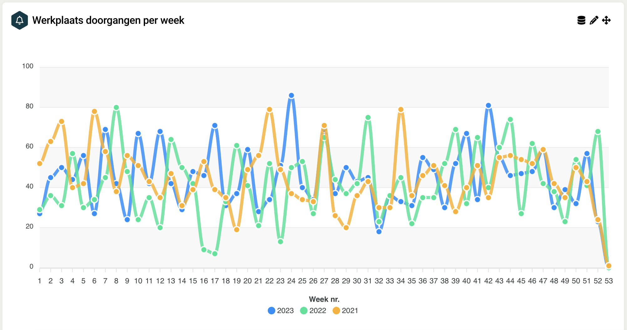Click the orange 2021 legend color dot
The width and height of the screenshot is (627, 330).
[x=336, y=311]
